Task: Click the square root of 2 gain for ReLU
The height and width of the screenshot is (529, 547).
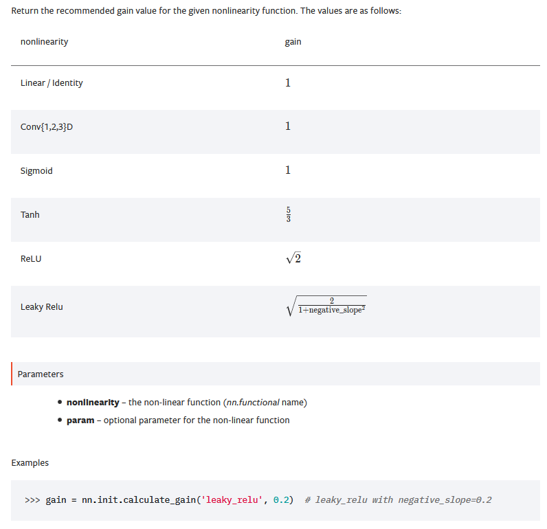Action: (x=293, y=258)
